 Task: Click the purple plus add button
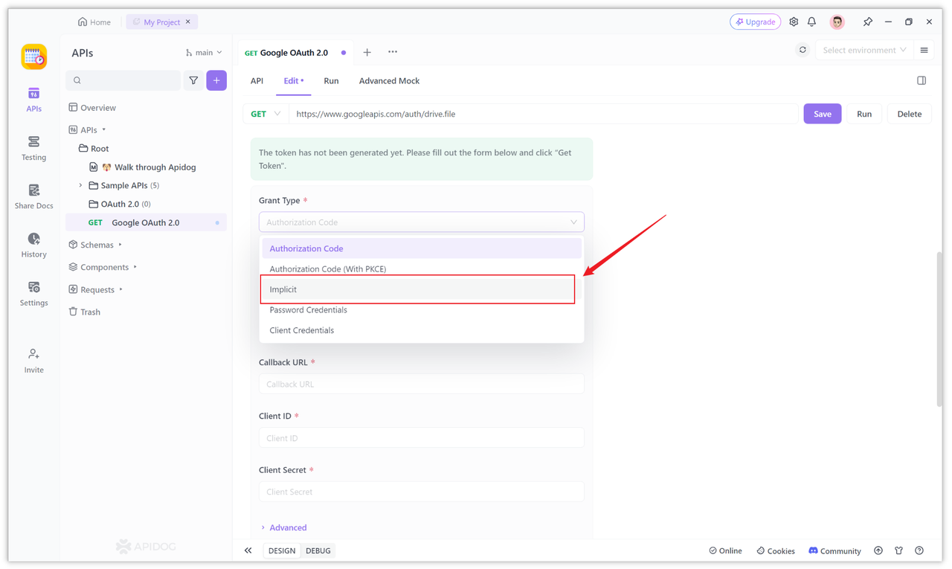click(x=216, y=80)
